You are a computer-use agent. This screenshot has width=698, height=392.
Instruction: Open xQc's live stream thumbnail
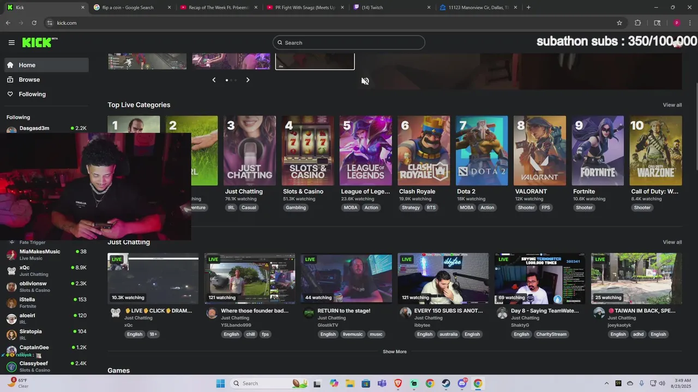[x=153, y=278]
